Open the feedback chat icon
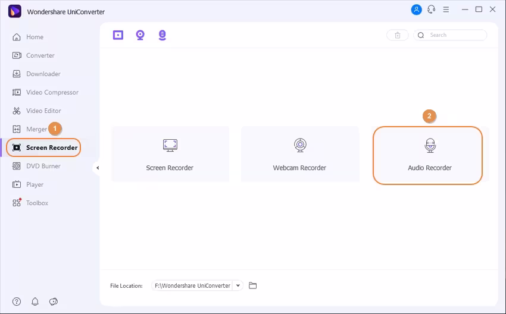Viewport: 506px width, 314px height. [x=54, y=302]
